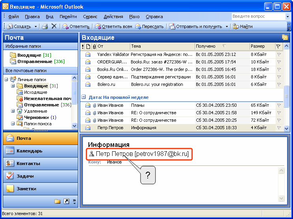Viewport: 293px width, 219px height.
Task: Expand the Удаленные folder node
Action: pyautogui.click(x=13, y=111)
